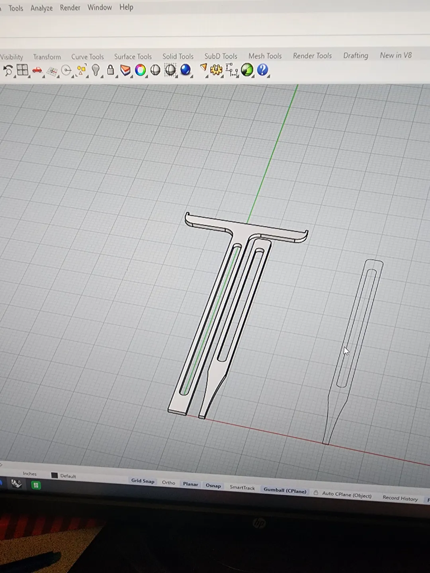Viewport: 430px width, 573px height.
Task: Toggle Osnap in the status bar
Action: coord(213,485)
